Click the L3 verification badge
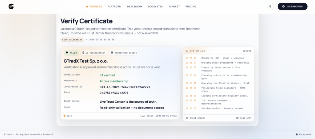Image resolution: width=315 pixels, height=139 pixels. 94,53
